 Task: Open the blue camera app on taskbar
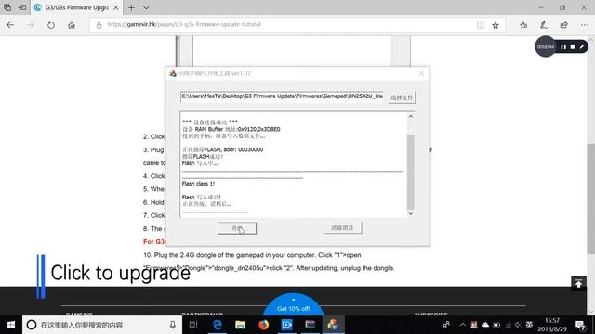pos(286,325)
